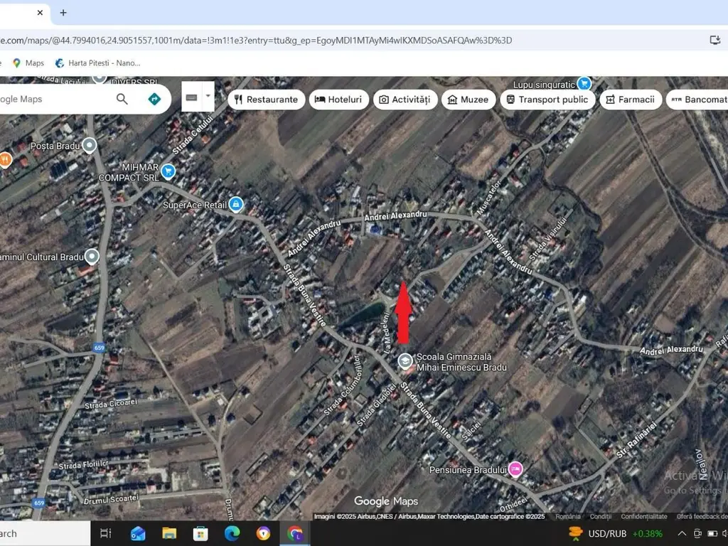Expand the keyboard input tool dropdown arrow
This screenshot has height=546, width=728.
click(x=208, y=96)
